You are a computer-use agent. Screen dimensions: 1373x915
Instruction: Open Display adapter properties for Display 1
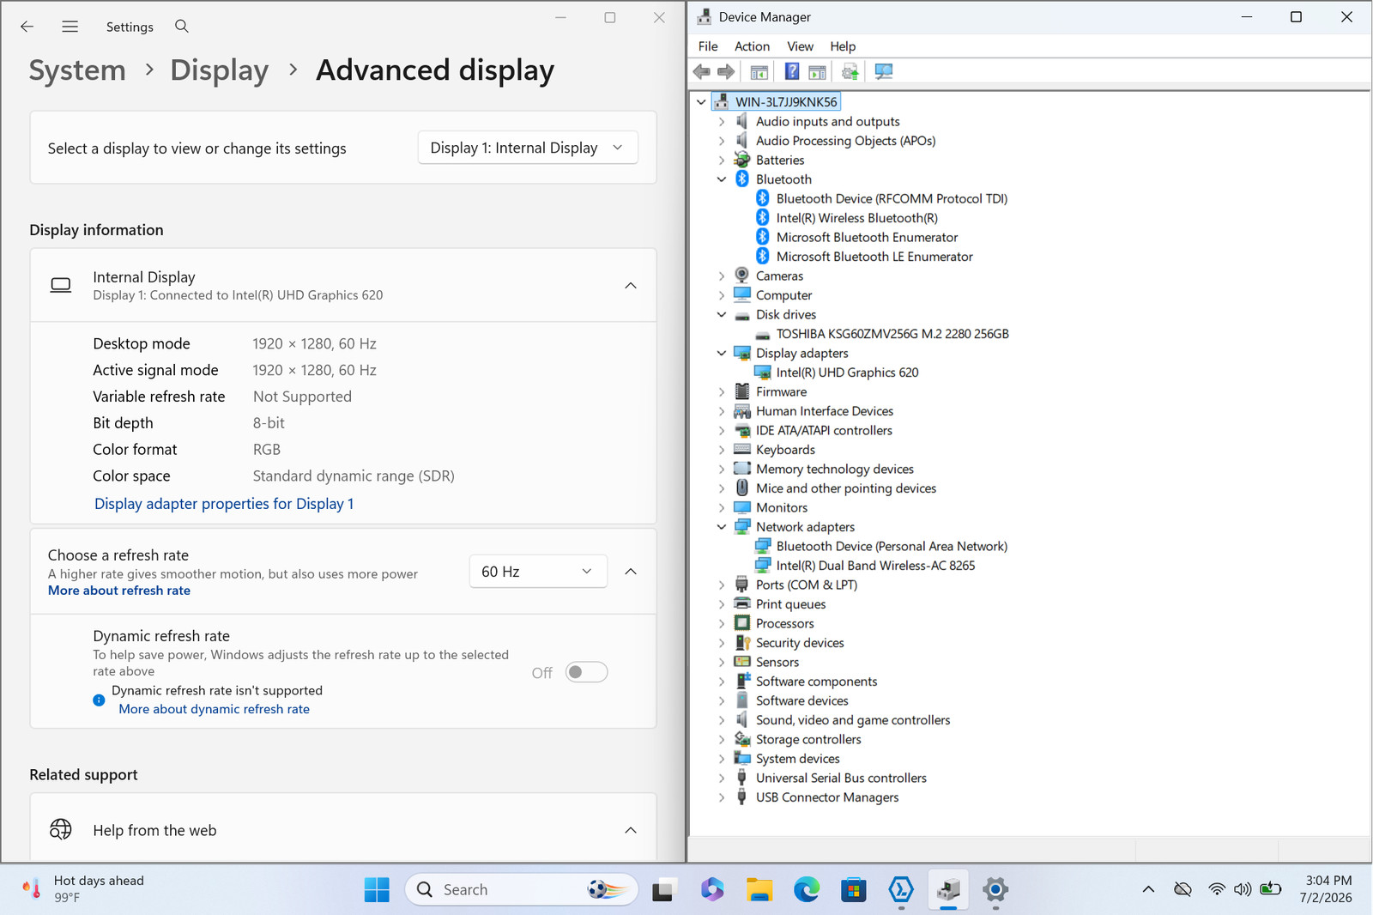[x=224, y=504]
